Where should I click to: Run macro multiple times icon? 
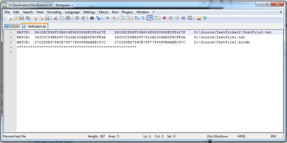[x=184, y=18]
